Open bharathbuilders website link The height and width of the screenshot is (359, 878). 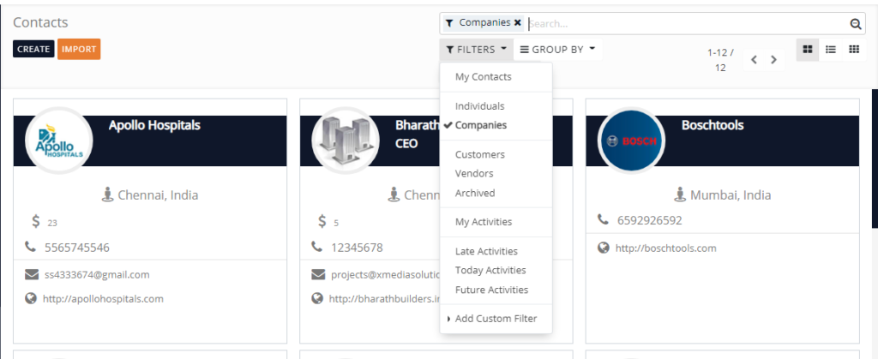point(385,299)
